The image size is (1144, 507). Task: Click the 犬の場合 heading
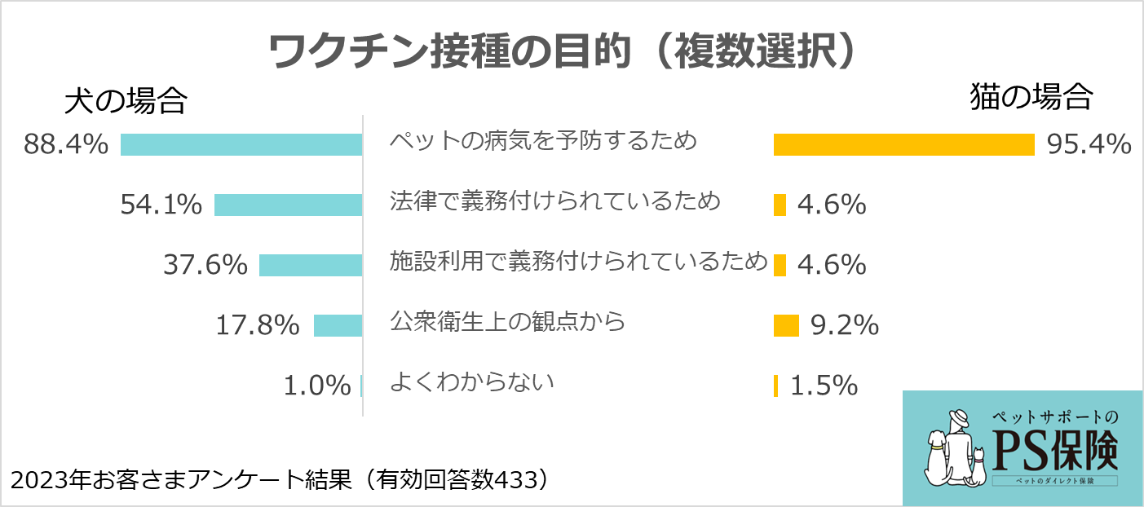pyautogui.click(x=126, y=101)
